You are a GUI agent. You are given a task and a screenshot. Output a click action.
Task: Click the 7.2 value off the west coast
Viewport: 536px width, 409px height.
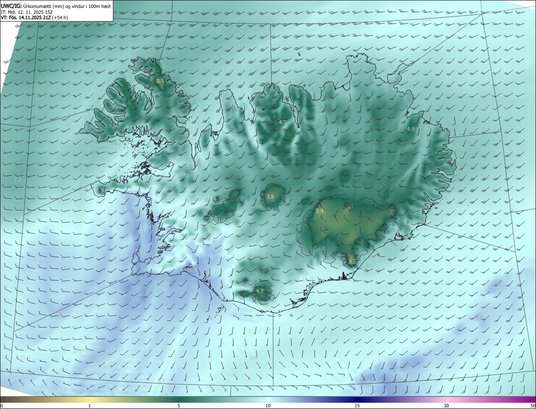[17, 179]
